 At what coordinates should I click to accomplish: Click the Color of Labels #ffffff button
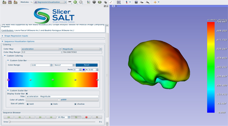coord(62,100)
